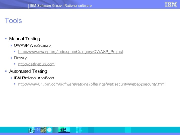Click the people figures image in footer
The image size is (180, 135).
[37, 130]
